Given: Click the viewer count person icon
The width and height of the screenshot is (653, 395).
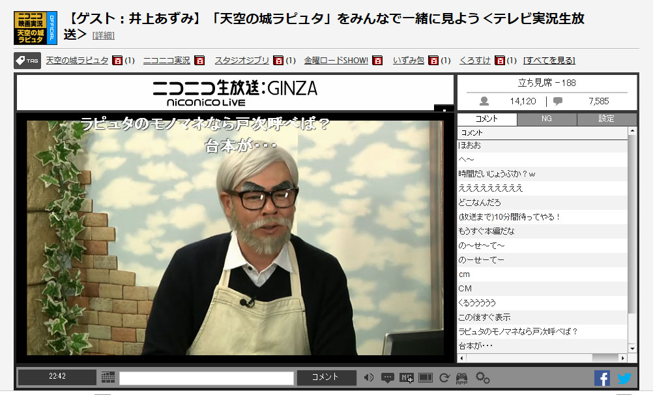Looking at the screenshot, I should 484,101.
